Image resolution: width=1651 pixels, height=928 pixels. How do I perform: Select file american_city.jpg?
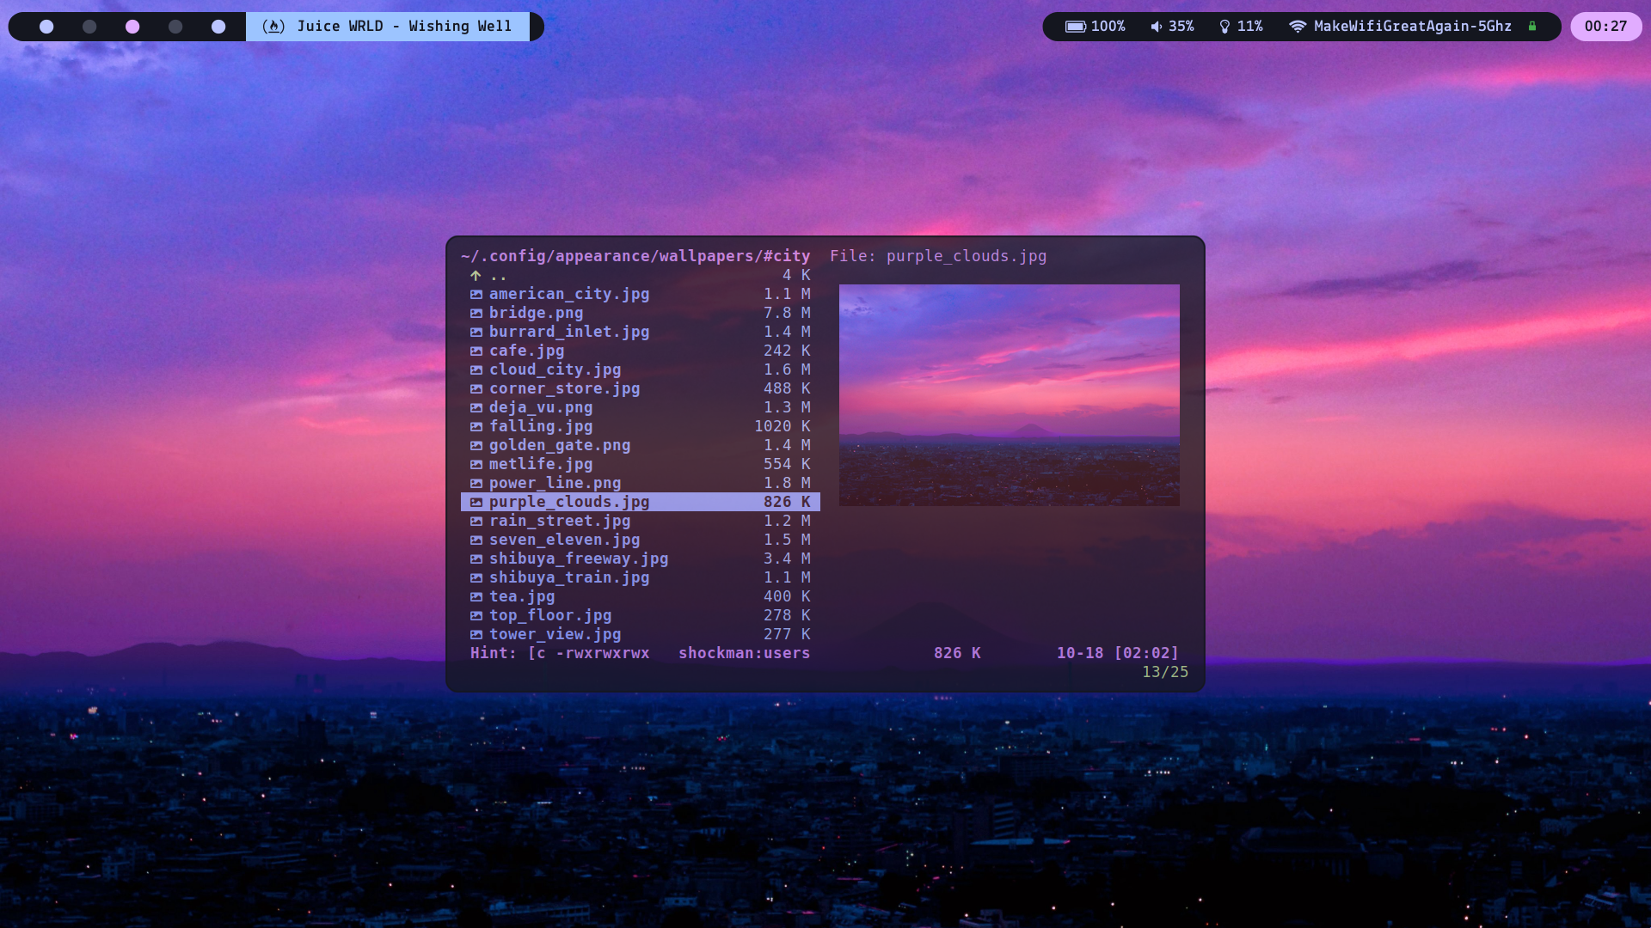(641, 294)
